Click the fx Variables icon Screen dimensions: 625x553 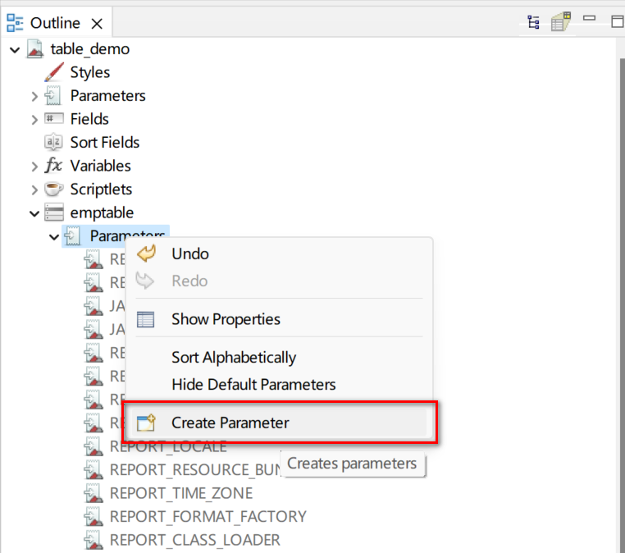pyautogui.click(x=53, y=165)
